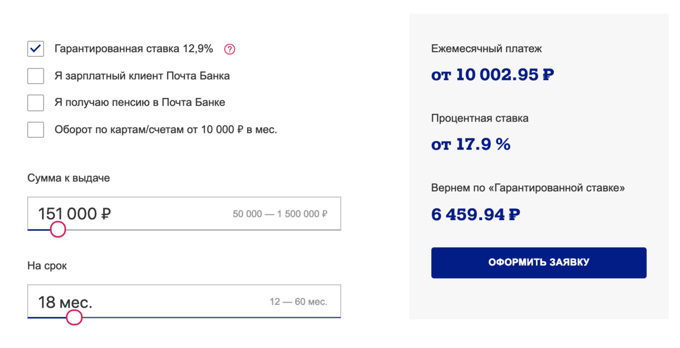Viewport: 680px width, 348px height.
Task: Click the 50 000 — 1 500 000 ₽ range hint
Action: pos(280,214)
